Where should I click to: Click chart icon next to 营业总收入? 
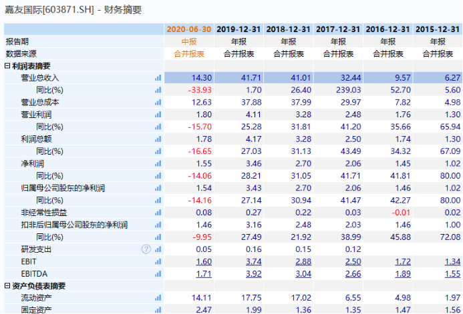[158, 78]
